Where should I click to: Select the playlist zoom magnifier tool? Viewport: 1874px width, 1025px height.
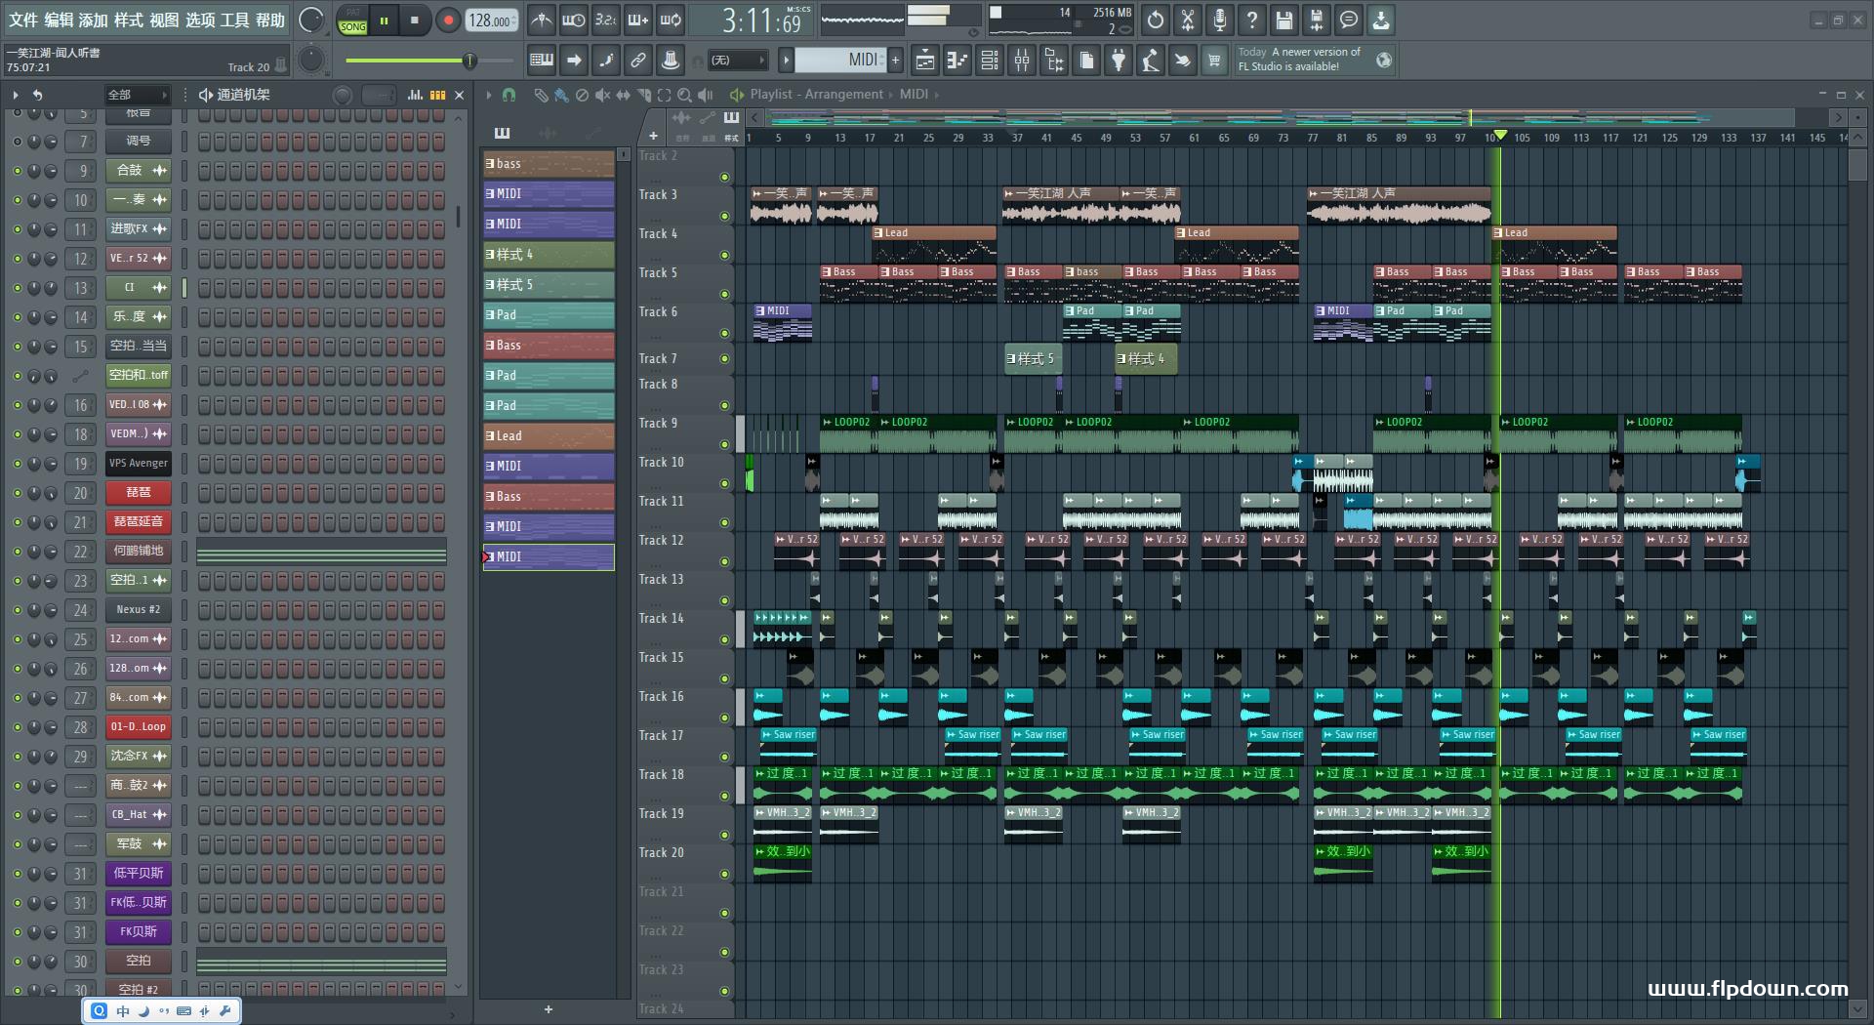pyautogui.click(x=684, y=95)
